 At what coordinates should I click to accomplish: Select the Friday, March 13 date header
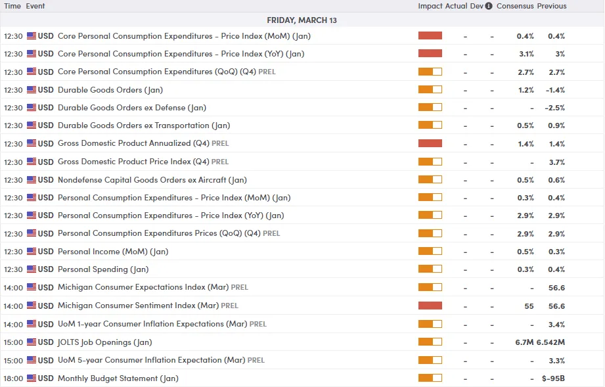302,20
